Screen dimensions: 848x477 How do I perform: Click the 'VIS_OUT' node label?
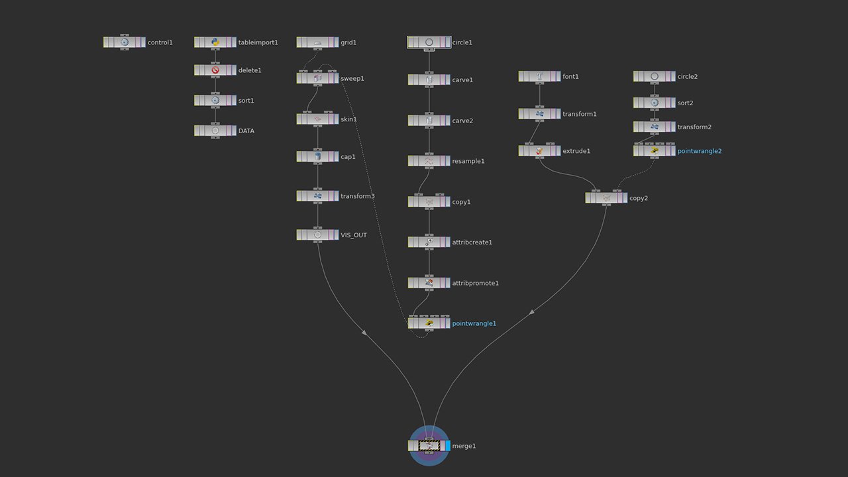354,235
